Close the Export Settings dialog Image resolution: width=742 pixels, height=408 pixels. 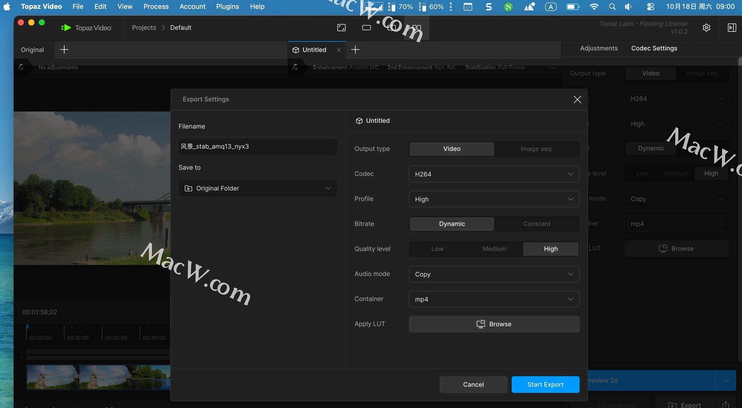pos(577,99)
